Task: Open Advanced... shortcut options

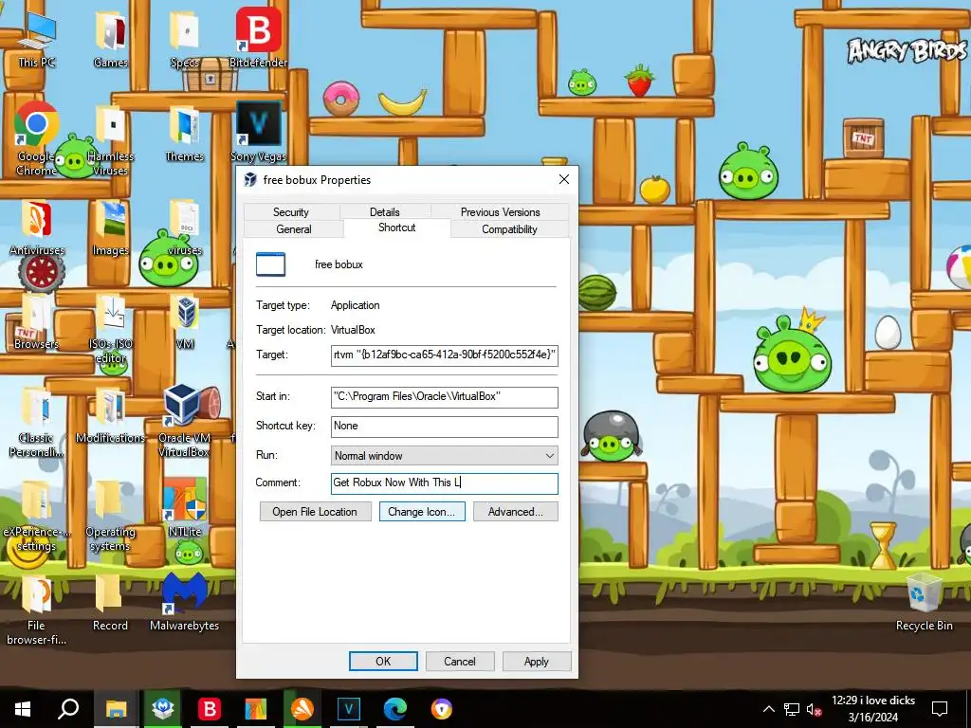Action: (x=515, y=511)
